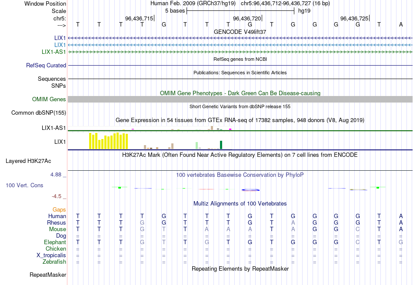Click the -4.5 conservation scale value
Screen dimensions: 413x285
pos(57,196)
